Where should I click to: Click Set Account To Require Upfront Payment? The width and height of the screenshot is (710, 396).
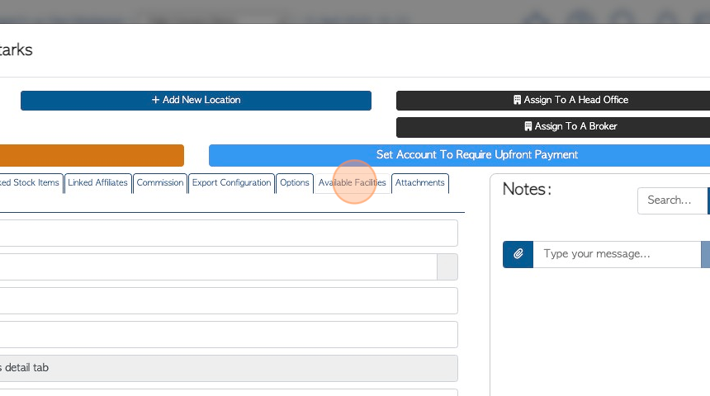point(459,155)
